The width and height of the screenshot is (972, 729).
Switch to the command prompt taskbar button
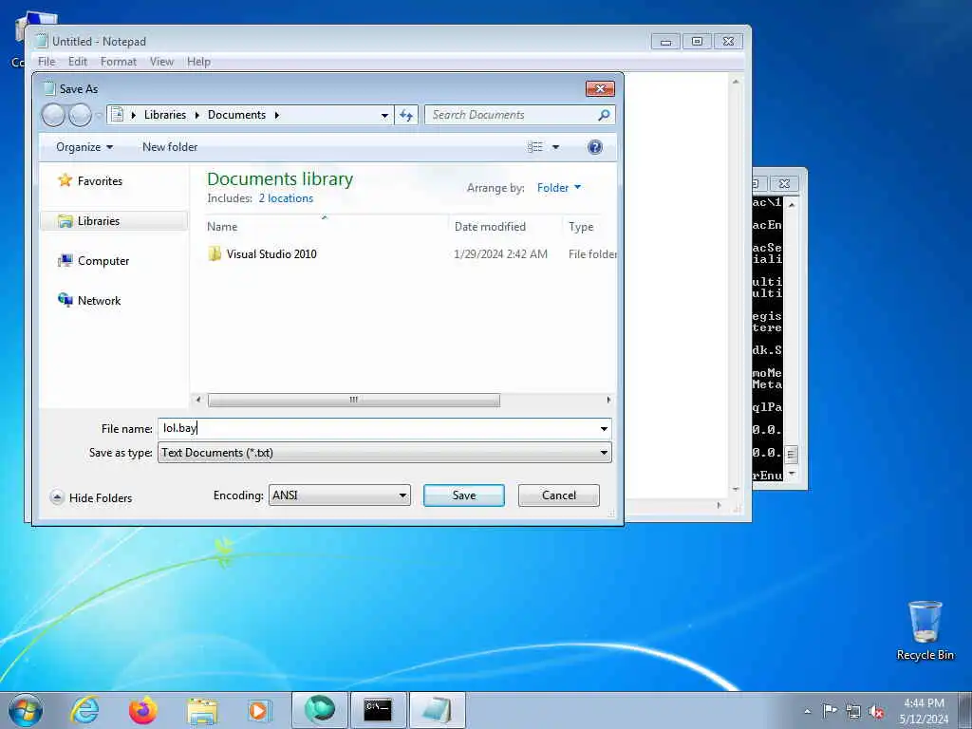[378, 710]
